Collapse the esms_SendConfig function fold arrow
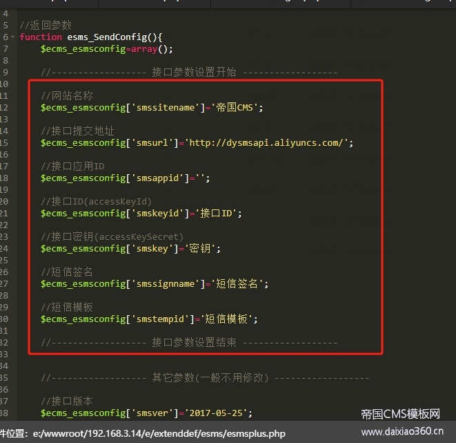This screenshot has width=456, height=443. [x=14, y=37]
